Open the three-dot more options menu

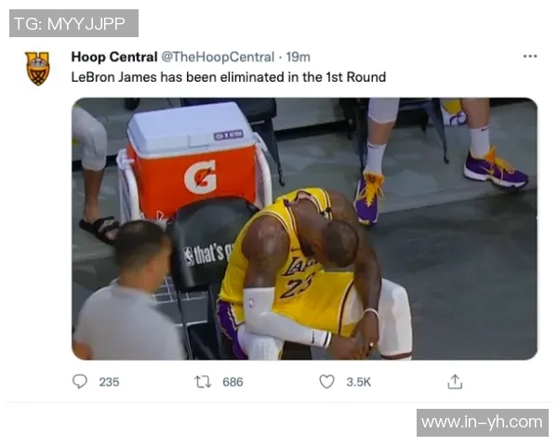pos(530,56)
